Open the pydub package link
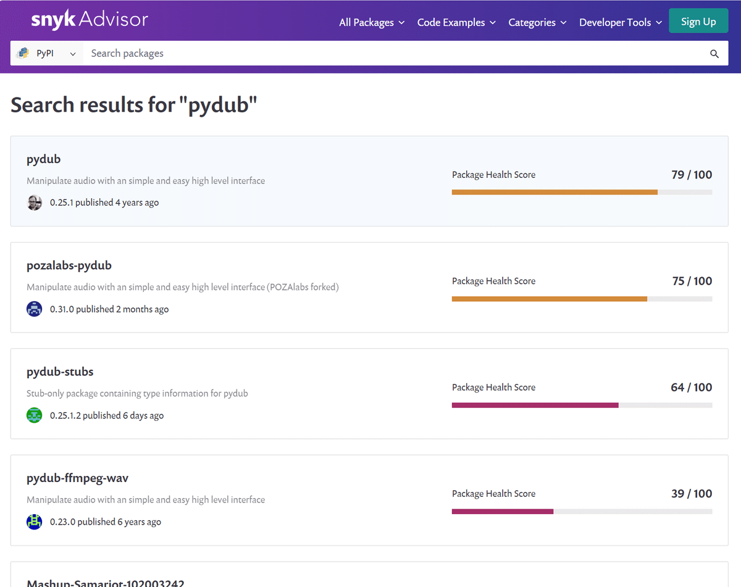 tap(44, 159)
